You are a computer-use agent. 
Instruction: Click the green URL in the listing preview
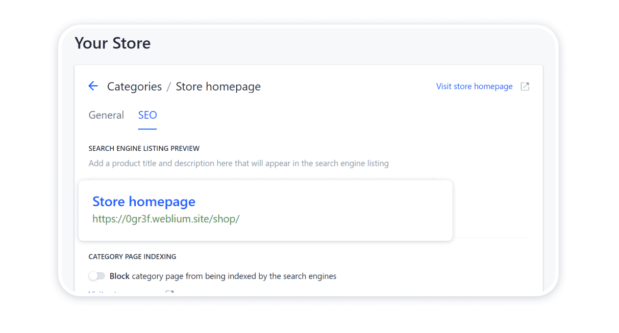point(166,218)
